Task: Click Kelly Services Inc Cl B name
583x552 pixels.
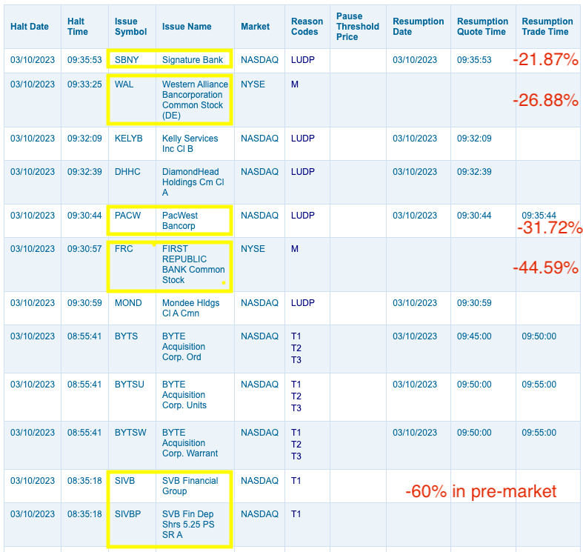Action: [x=190, y=144]
